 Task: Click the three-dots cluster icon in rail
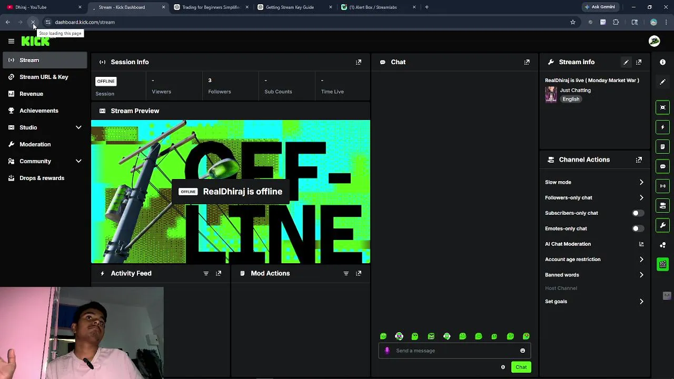(663, 245)
